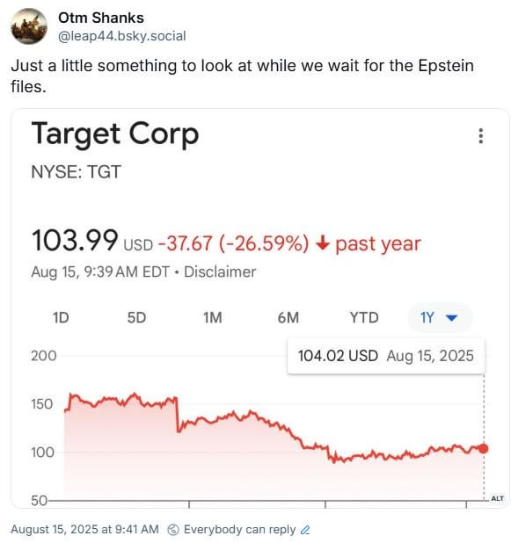Select the 5D time range tab
This screenshot has height=543, width=511.
136,317
